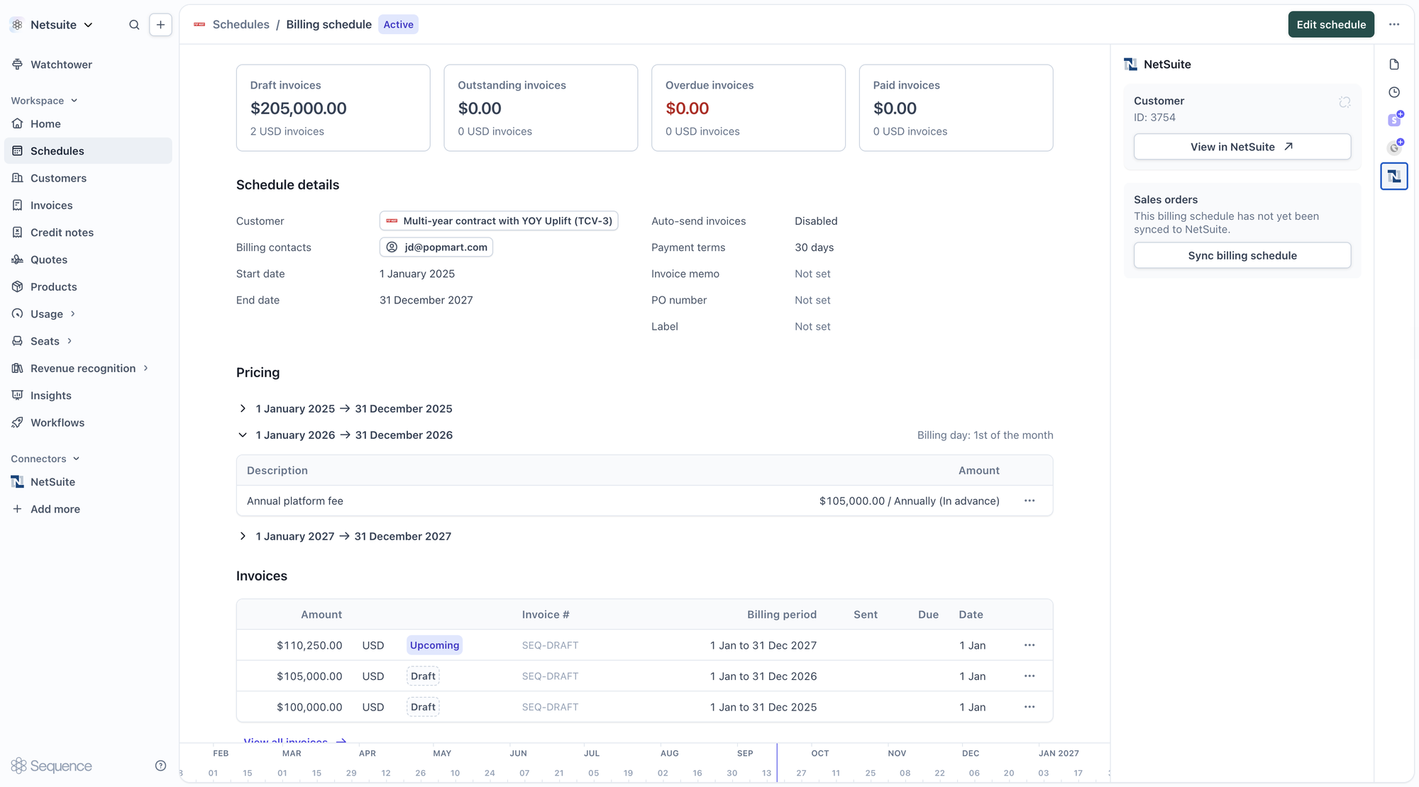This screenshot has height=787, width=1419.
Task: Click the Sequence logo
Action: [52, 766]
